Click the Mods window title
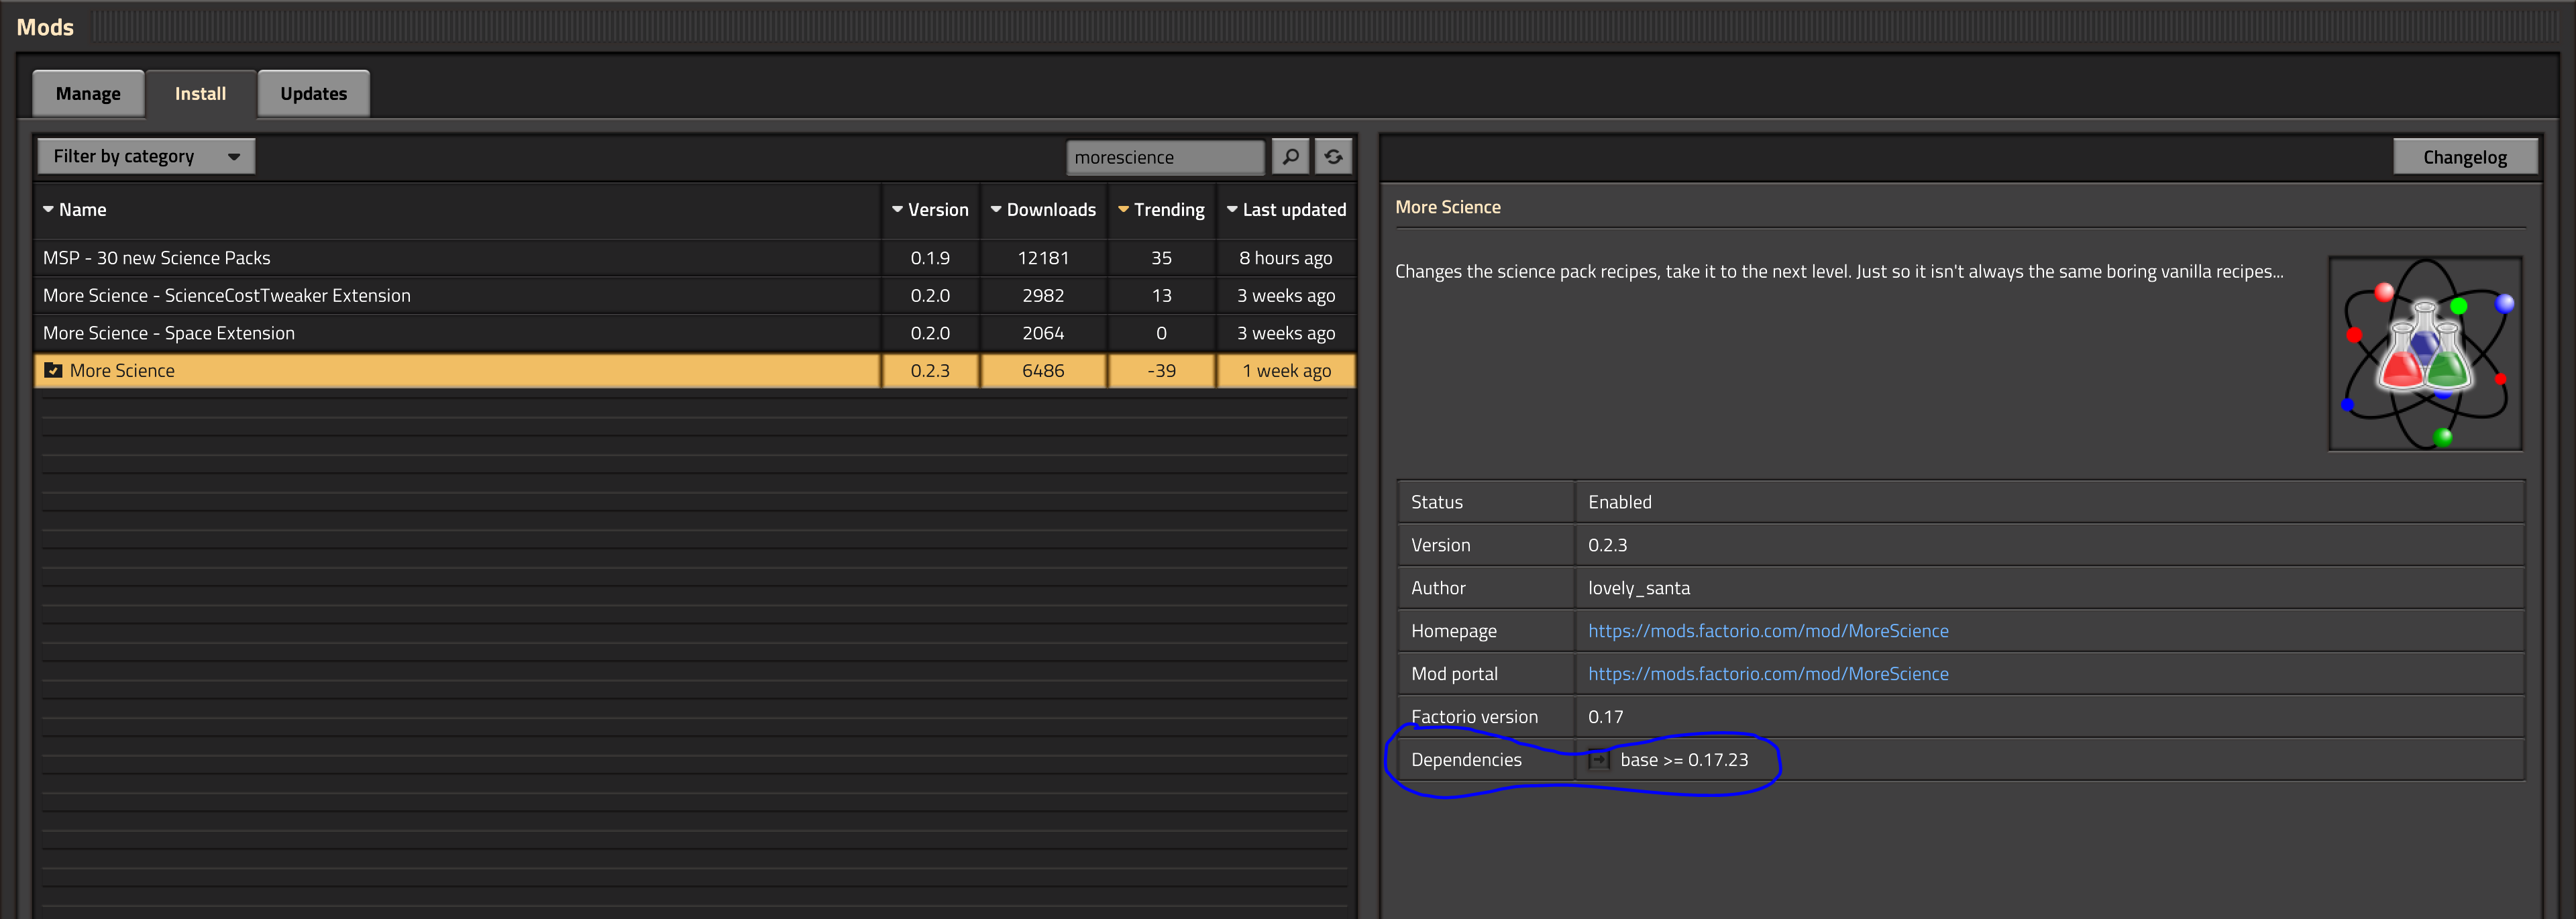This screenshot has height=919, width=2576. (x=45, y=27)
